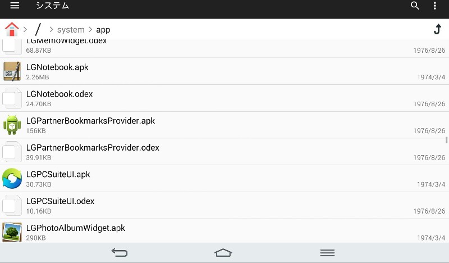Open LGPartnerBookmarksProvider.odex file entry
449x263 pixels.
(x=224, y=152)
